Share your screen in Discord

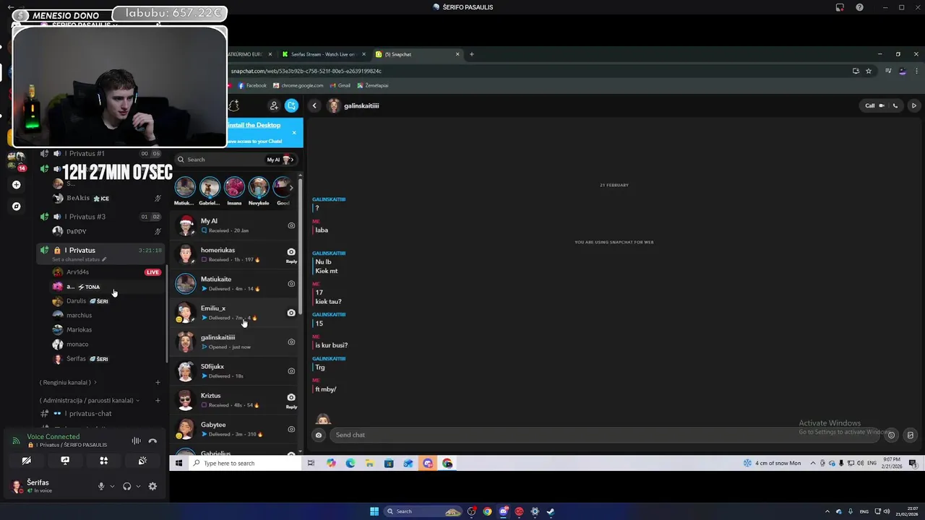click(x=65, y=460)
